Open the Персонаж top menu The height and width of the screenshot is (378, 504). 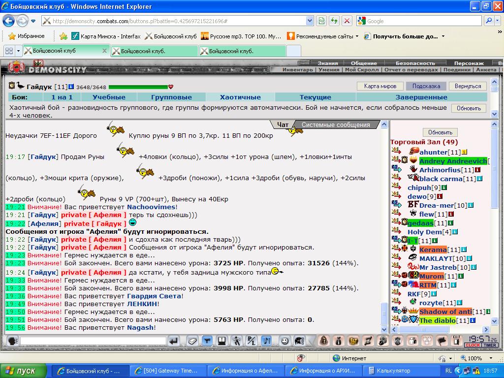point(469,63)
